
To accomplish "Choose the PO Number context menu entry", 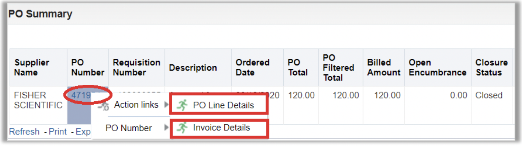I will pos(128,128).
